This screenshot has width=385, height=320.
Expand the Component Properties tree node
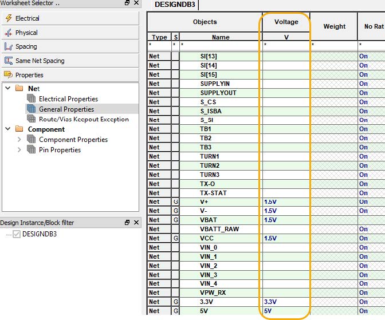pos(19,139)
